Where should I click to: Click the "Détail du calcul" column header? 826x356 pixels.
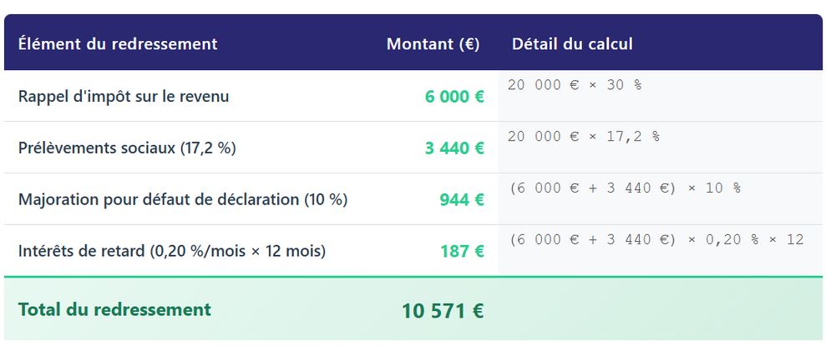point(572,44)
